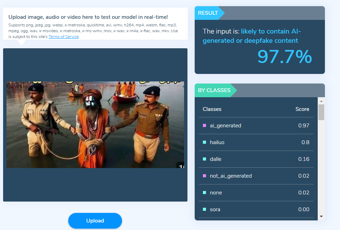Click the cyan none class marker
This screenshot has width=340, height=230.
[204, 193]
